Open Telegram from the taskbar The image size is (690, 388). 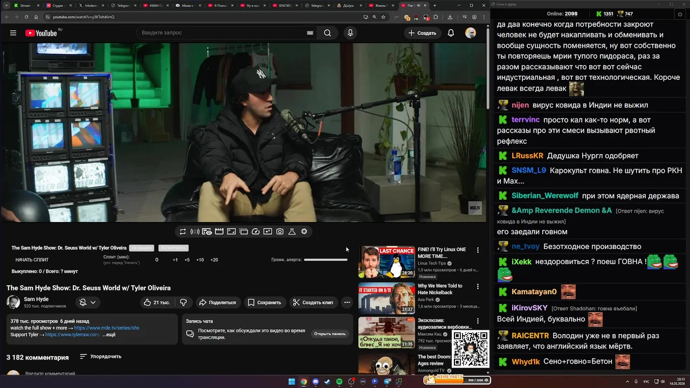(387, 382)
